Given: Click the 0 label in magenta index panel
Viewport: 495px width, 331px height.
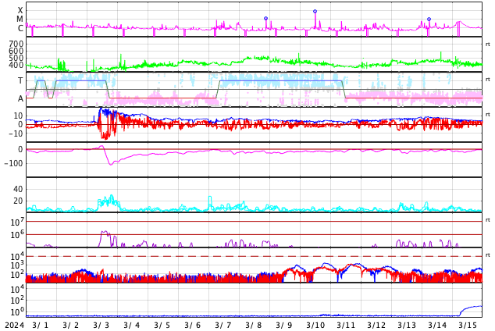Looking at the screenshot, I should [x=21, y=149].
